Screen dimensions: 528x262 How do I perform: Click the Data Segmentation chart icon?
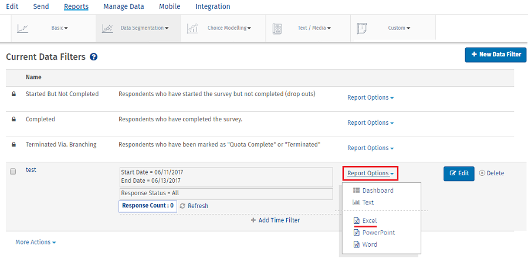[107, 28]
